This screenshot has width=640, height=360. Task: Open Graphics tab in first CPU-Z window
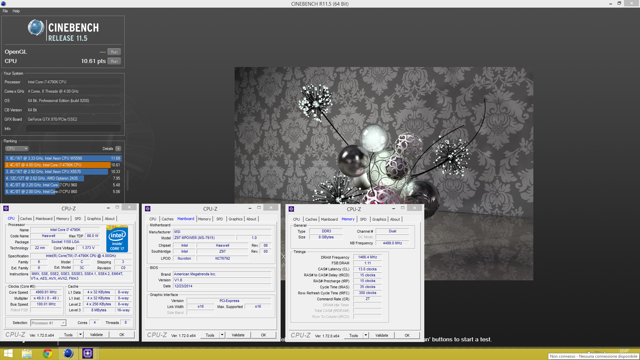point(94,219)
